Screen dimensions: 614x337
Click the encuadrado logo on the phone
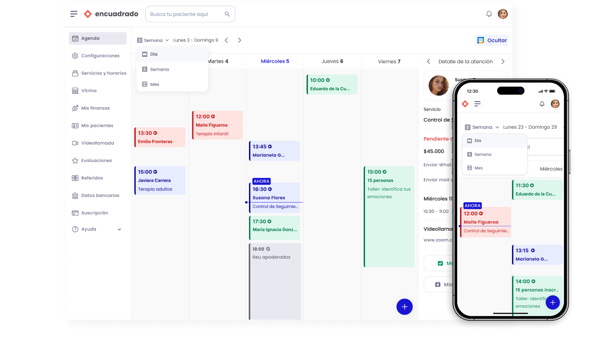465,104
